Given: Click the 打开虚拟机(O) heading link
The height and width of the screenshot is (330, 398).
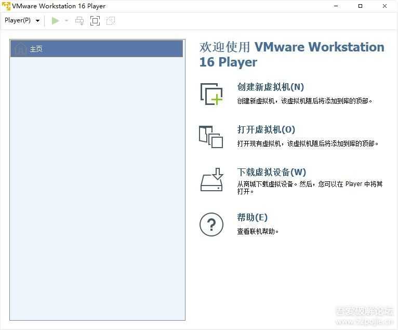Looking at the screenshot, I should (x=266, y=130).
